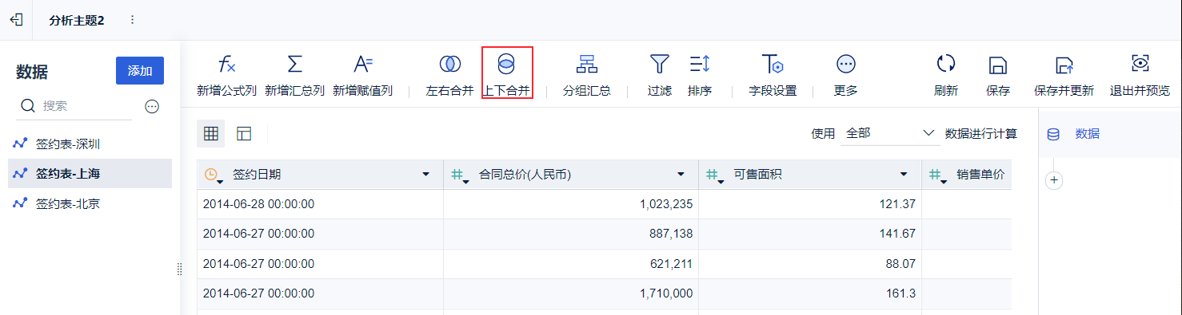Click the 新增公式列 fx icon
The height and width of the screenshot is (315, 1182).
pyautogui.click(x=226, y=65)
